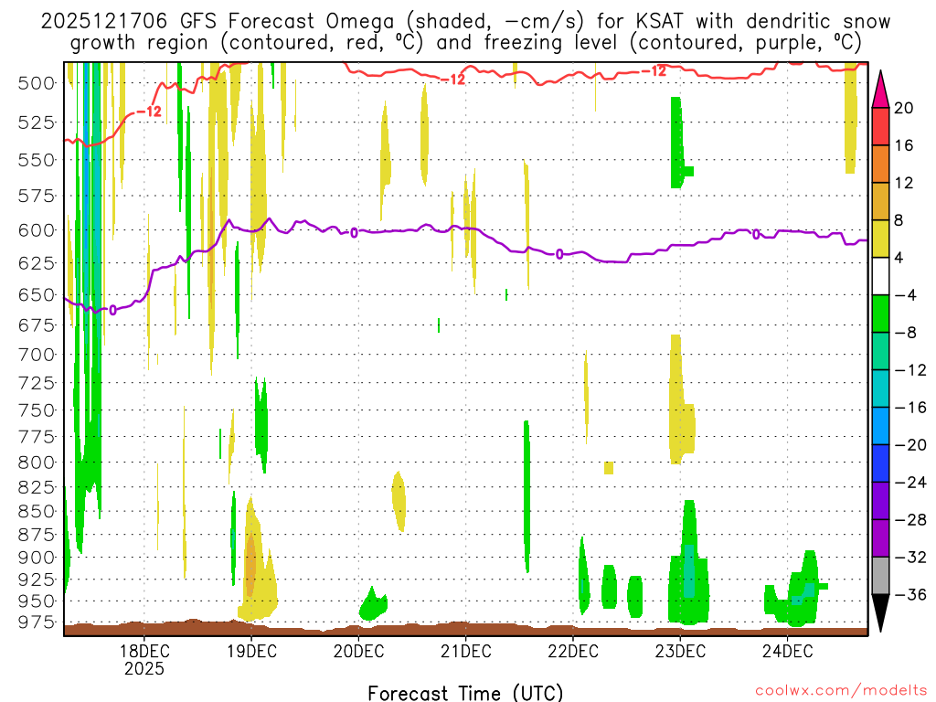The image size is (936, 702).
Task: Click the colorbar value label -20
Action: (x=910, y=445)
